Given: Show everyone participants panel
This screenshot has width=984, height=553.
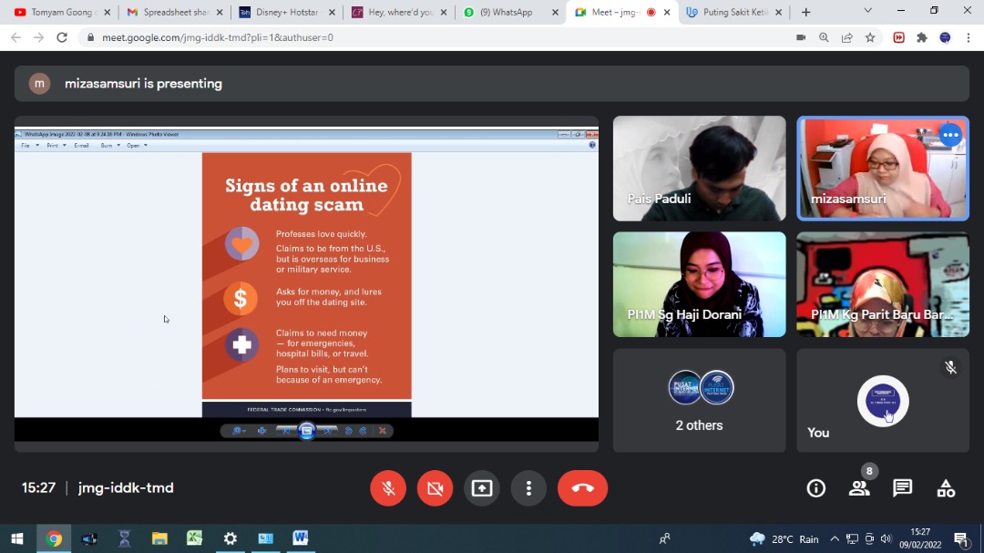Looking at the screenshot, I should (x=859, y=488).
